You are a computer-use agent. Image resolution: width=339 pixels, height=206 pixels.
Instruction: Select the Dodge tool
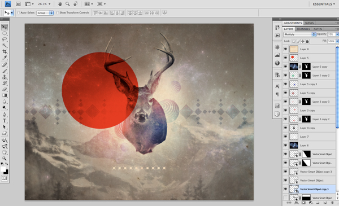click(5, 108)
